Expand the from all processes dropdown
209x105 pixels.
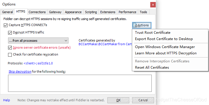coord(38,41)
